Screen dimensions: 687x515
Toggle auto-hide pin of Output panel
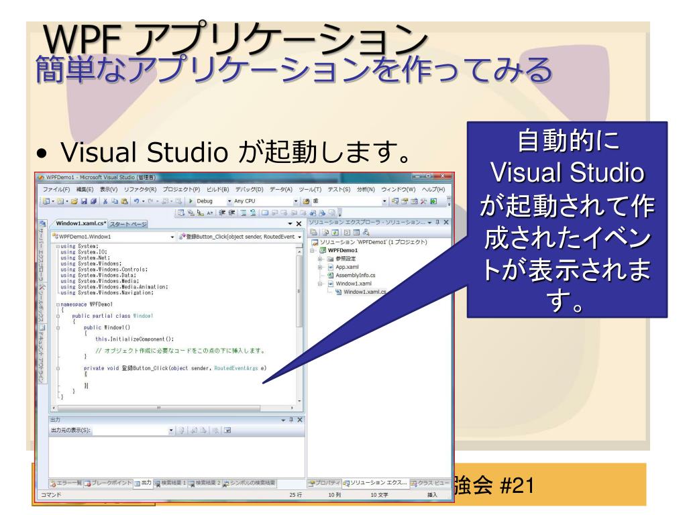291,420
